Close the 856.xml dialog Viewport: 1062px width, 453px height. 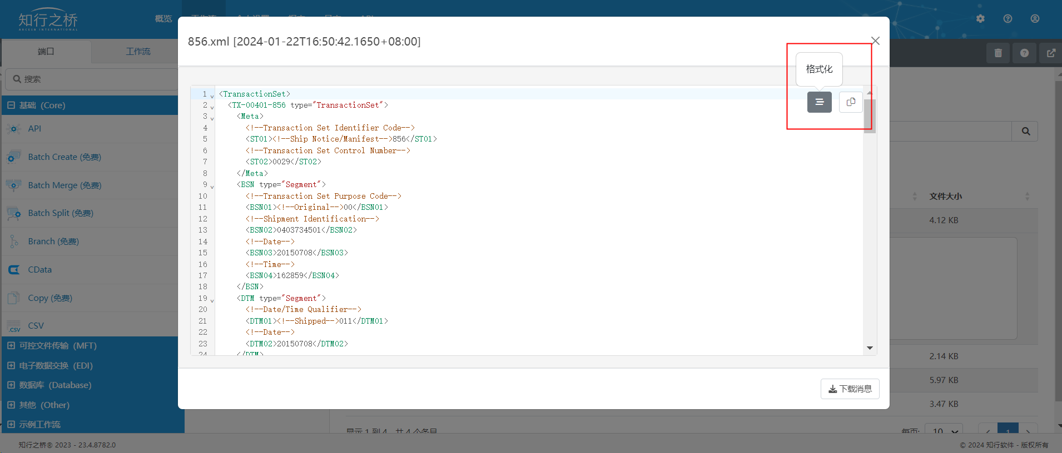coord(875,41)
